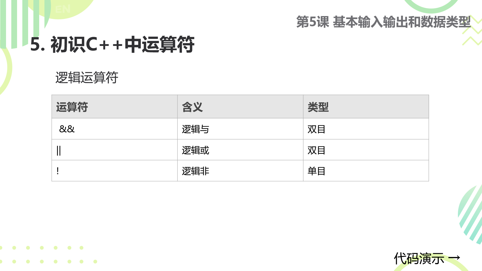This screenshot has width=482, height=271.
Task: Click 单目 type cell in ! row
Action: click(366, 171)
